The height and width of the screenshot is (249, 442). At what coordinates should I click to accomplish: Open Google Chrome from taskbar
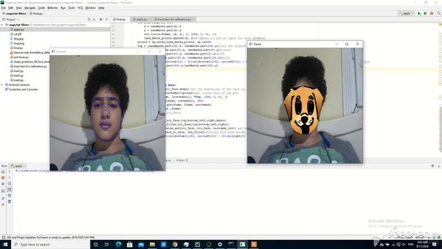coord(175,244)
